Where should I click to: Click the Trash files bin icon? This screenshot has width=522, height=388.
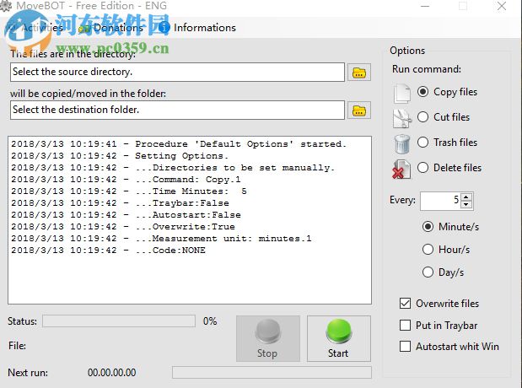[402, 144]
